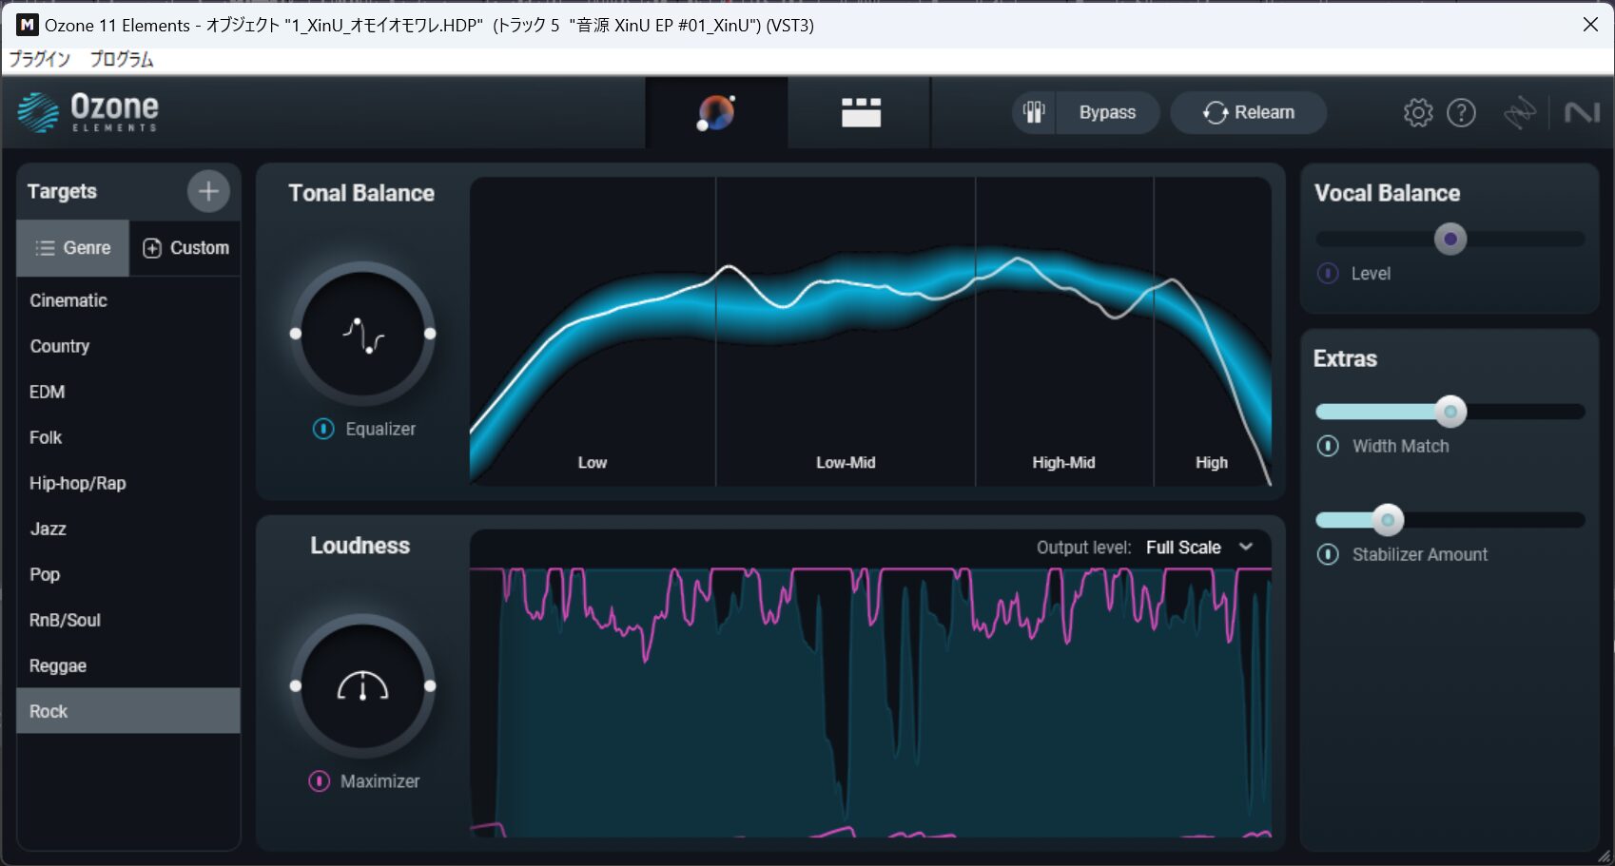
Task: Choose the Cinematic genre target
Action: click(x=128, y=300)
